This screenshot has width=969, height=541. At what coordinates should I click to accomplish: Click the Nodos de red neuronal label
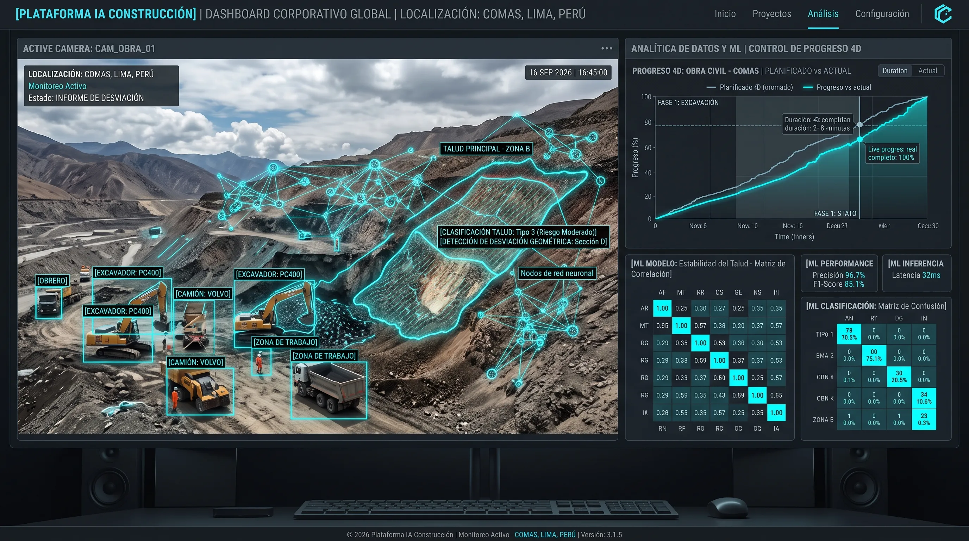557,273
